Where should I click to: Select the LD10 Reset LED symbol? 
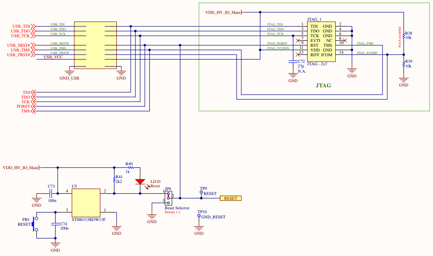tap(139, 182)
